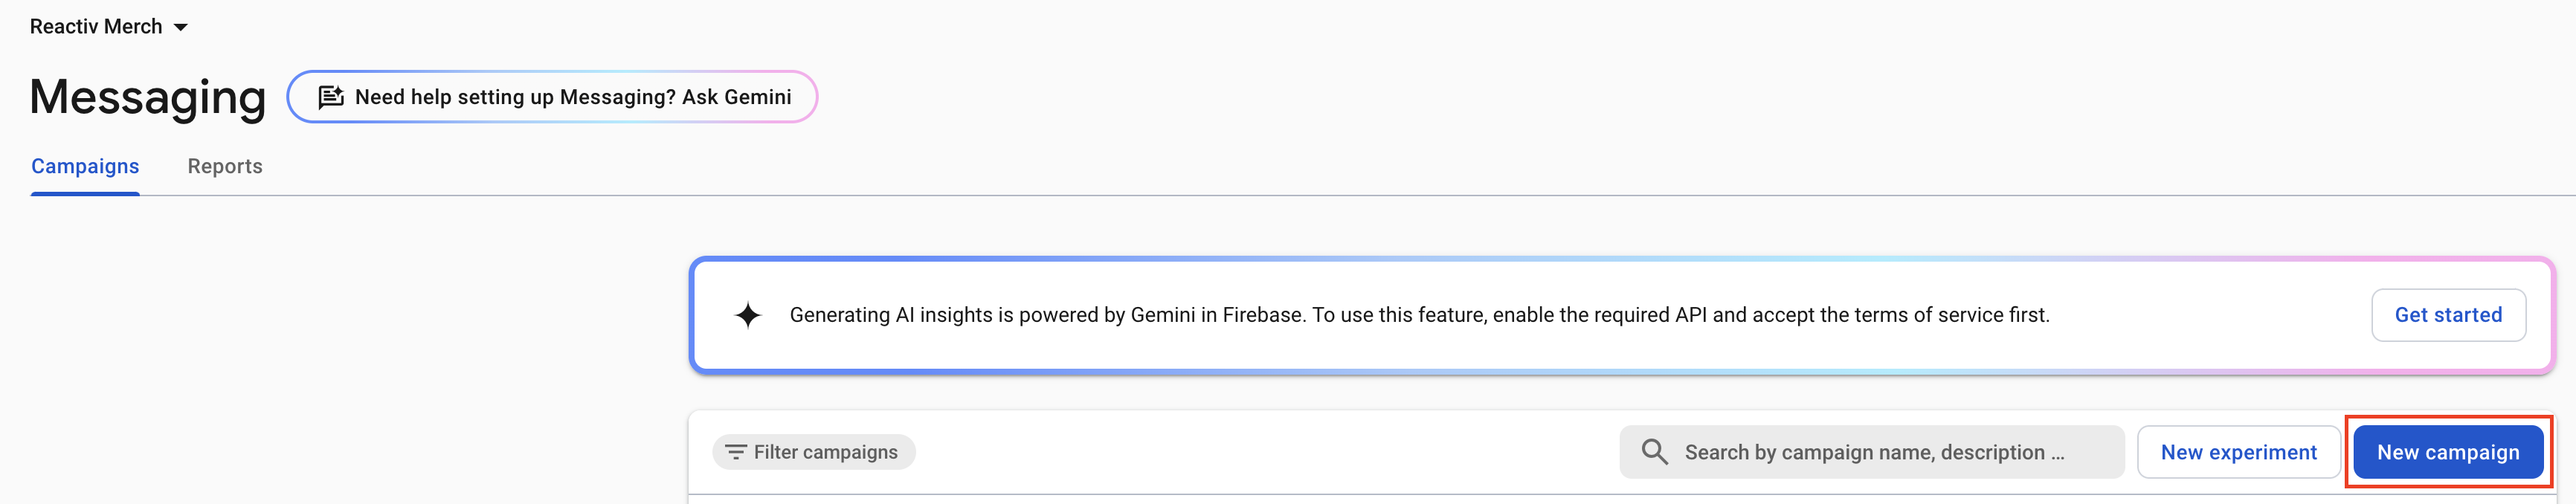Ask Gemini for Messaging setup help

click(572, 97)
